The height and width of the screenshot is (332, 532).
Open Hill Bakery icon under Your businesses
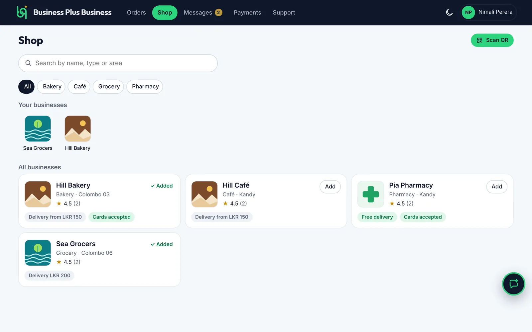pos(77,128)
